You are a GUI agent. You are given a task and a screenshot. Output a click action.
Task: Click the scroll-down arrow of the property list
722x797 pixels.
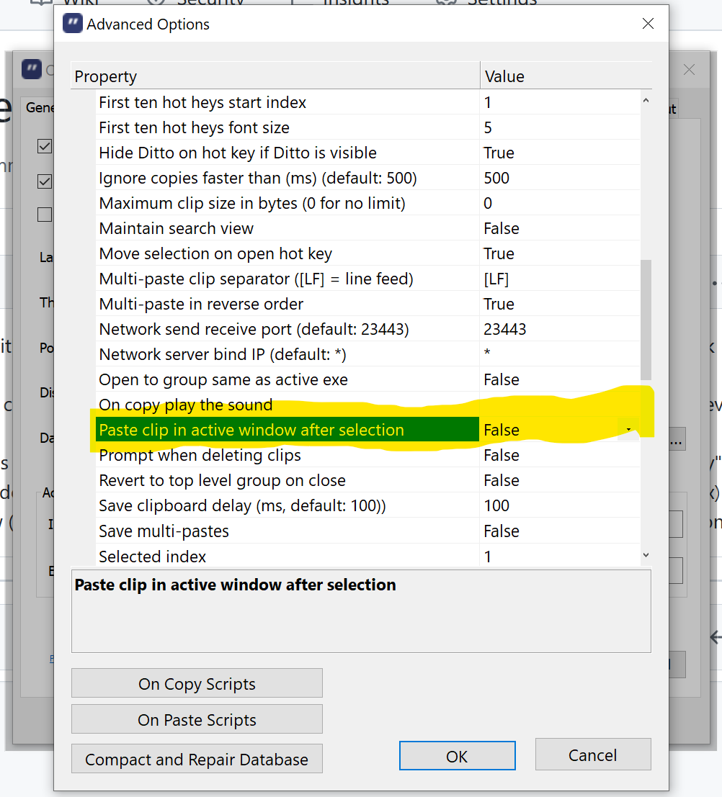646,554
